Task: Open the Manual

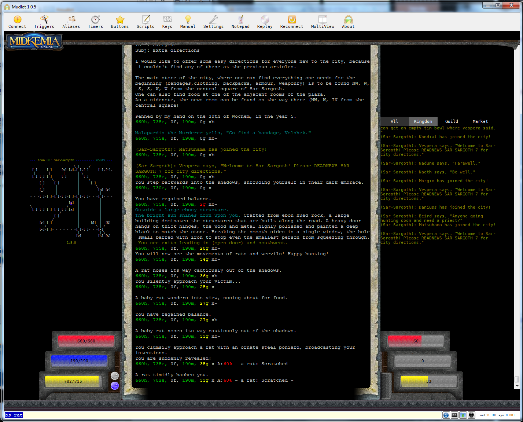Action: pyautogui.click(x=188, y=22)
